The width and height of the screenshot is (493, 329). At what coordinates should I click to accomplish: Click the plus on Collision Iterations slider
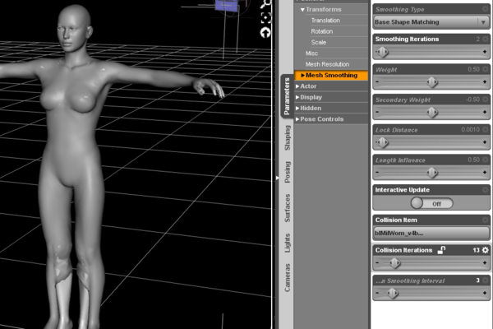pos(485,262)
